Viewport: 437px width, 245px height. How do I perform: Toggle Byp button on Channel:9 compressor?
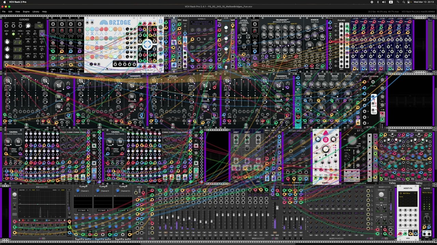tap(103, 225)
